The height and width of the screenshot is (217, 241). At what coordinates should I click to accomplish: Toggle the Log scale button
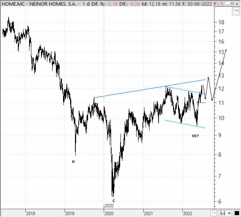236,11
